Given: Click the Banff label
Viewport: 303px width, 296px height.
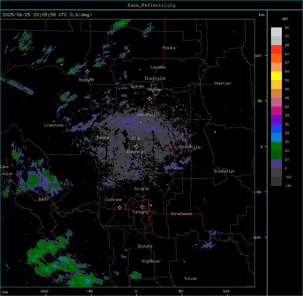Looking at the screenshot, I should 44,199.
